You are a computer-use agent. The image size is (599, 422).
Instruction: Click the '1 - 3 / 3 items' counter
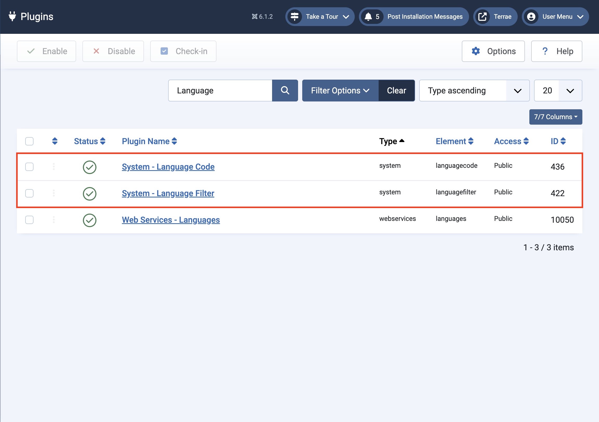tap(548, 247)
